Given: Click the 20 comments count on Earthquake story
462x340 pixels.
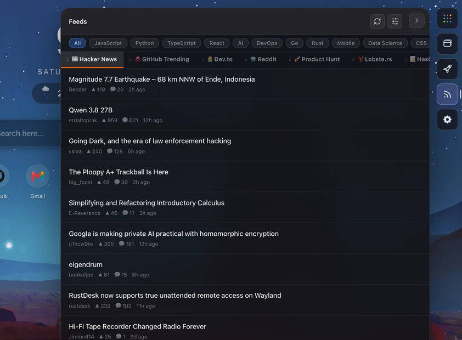Looking at the screenshot, I should click(117, 89).
